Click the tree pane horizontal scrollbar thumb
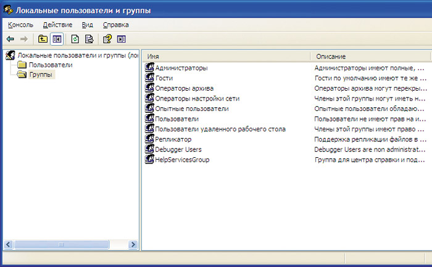This screenshot has width=432, height=267. 62,244
